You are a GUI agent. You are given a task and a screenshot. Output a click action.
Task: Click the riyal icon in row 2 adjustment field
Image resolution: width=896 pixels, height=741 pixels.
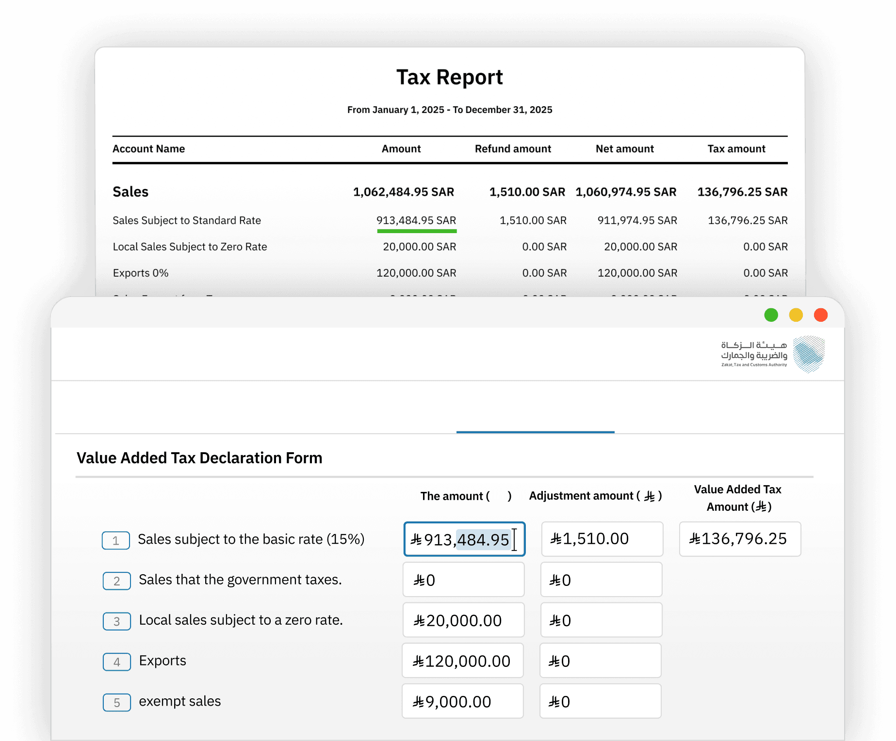[x=554, y=580]
